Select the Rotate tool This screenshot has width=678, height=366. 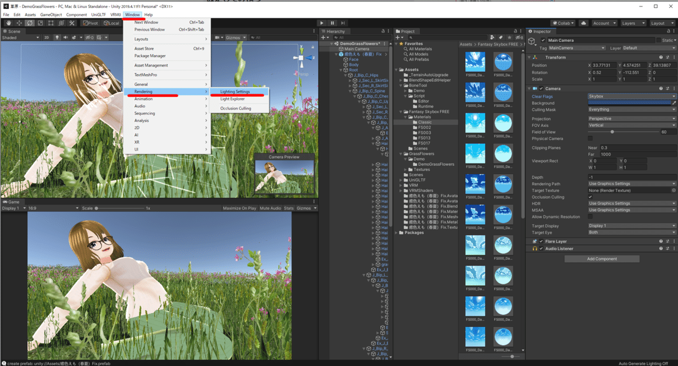pos(30,23)
